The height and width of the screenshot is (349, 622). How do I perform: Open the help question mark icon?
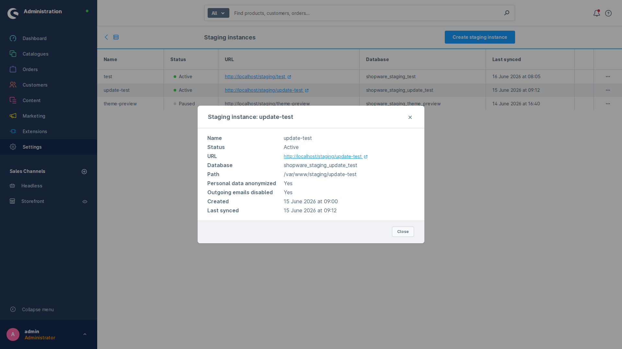(x=608, y=13)
